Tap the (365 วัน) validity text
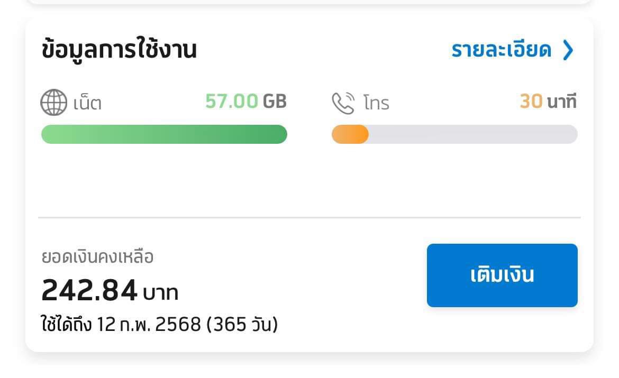This screenshot has height=378, width=619. pyautogui.click(x=242, y=324)
